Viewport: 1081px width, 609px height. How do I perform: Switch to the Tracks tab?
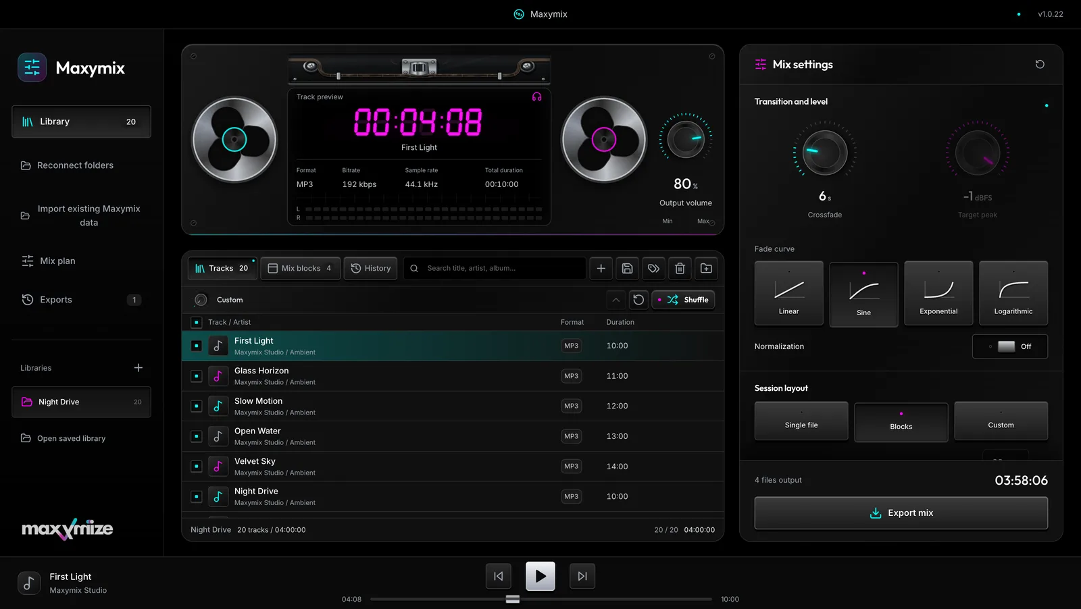pyautogui.click(x=222, y=269)
